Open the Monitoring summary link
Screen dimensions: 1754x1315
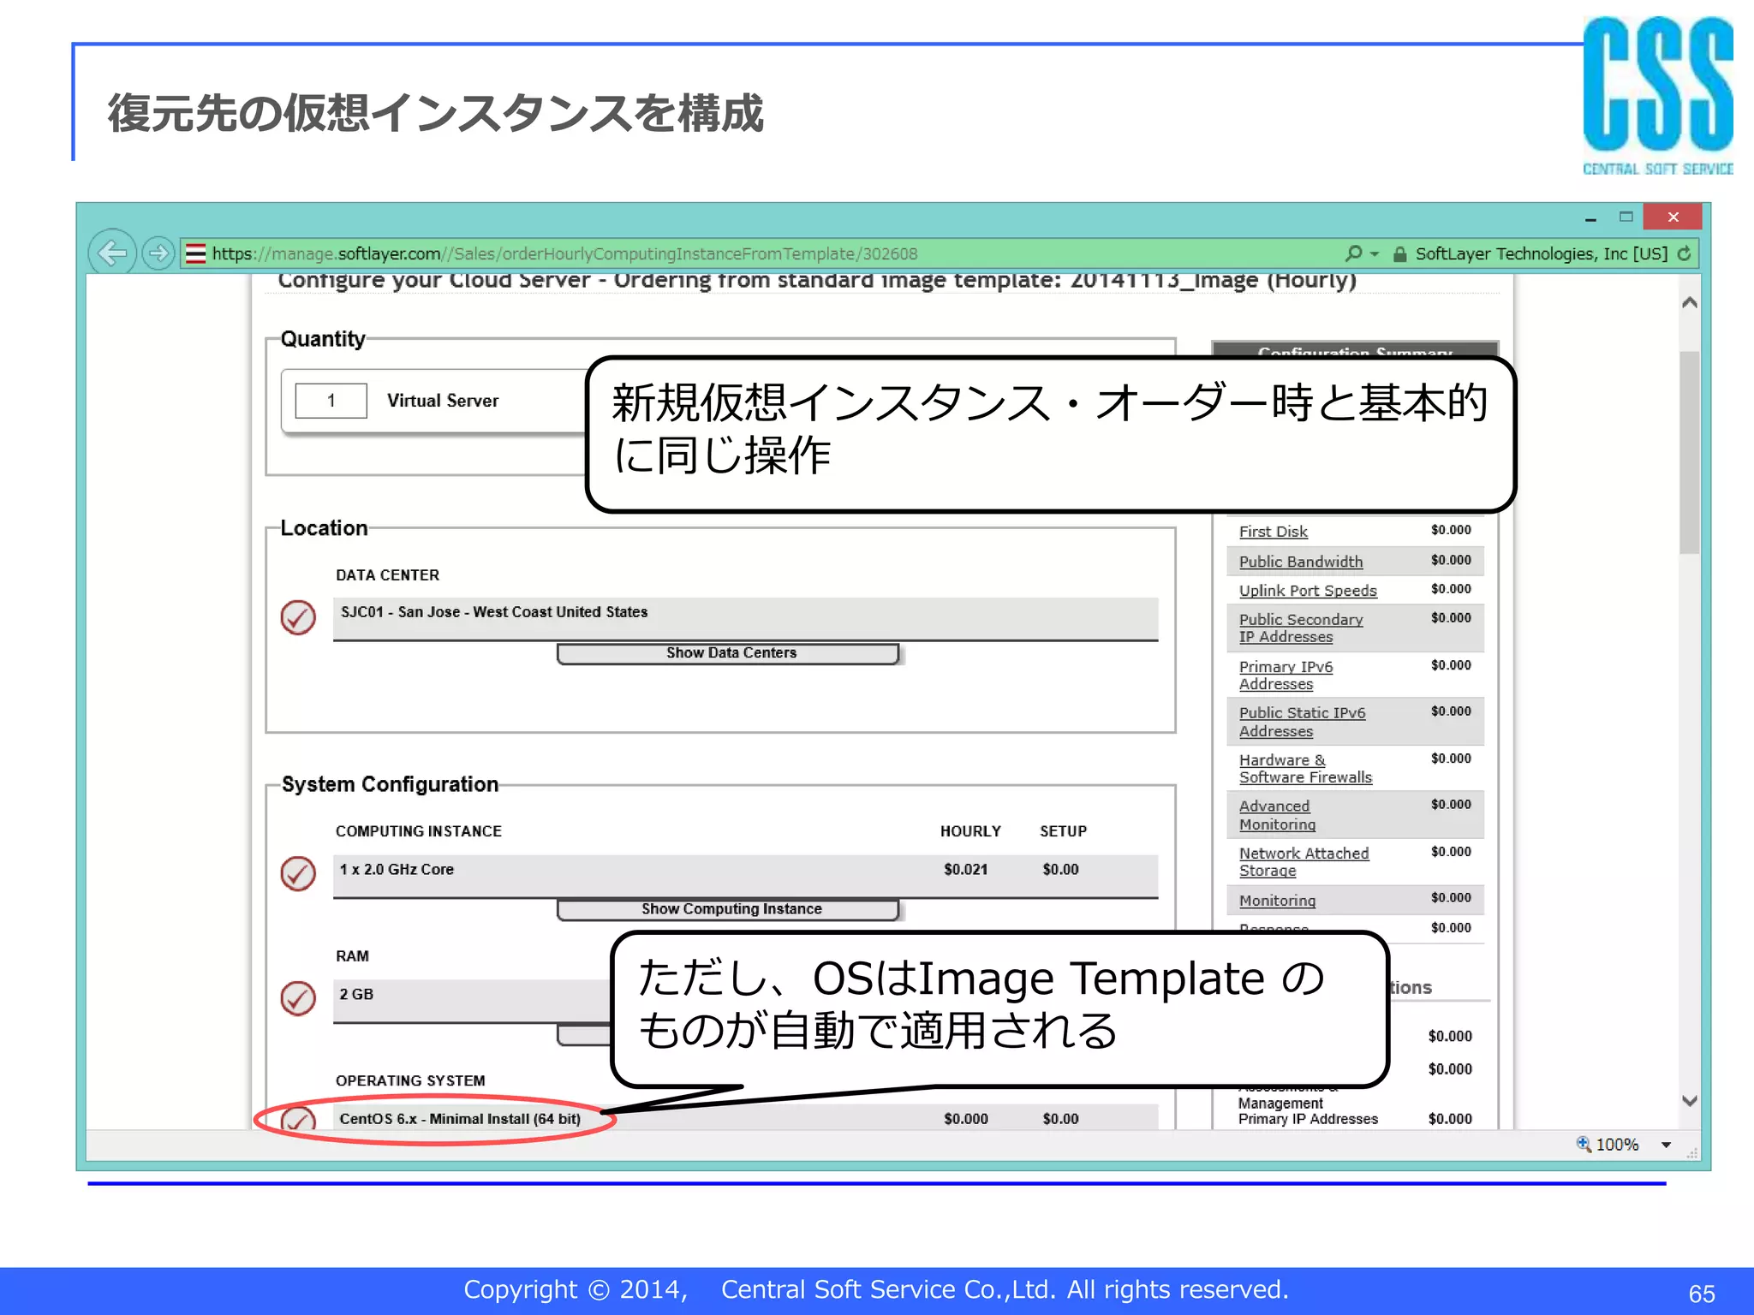pos(1277,901)
